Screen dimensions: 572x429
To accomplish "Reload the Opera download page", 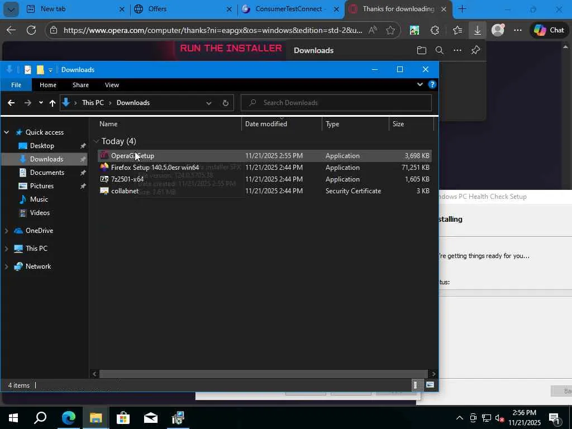I will 31,30.
